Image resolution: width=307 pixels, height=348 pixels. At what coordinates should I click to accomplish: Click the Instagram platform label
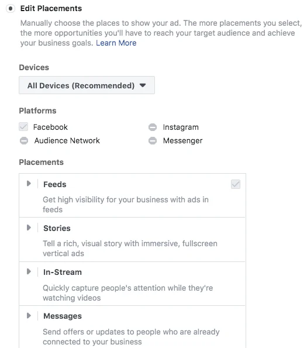181,127
